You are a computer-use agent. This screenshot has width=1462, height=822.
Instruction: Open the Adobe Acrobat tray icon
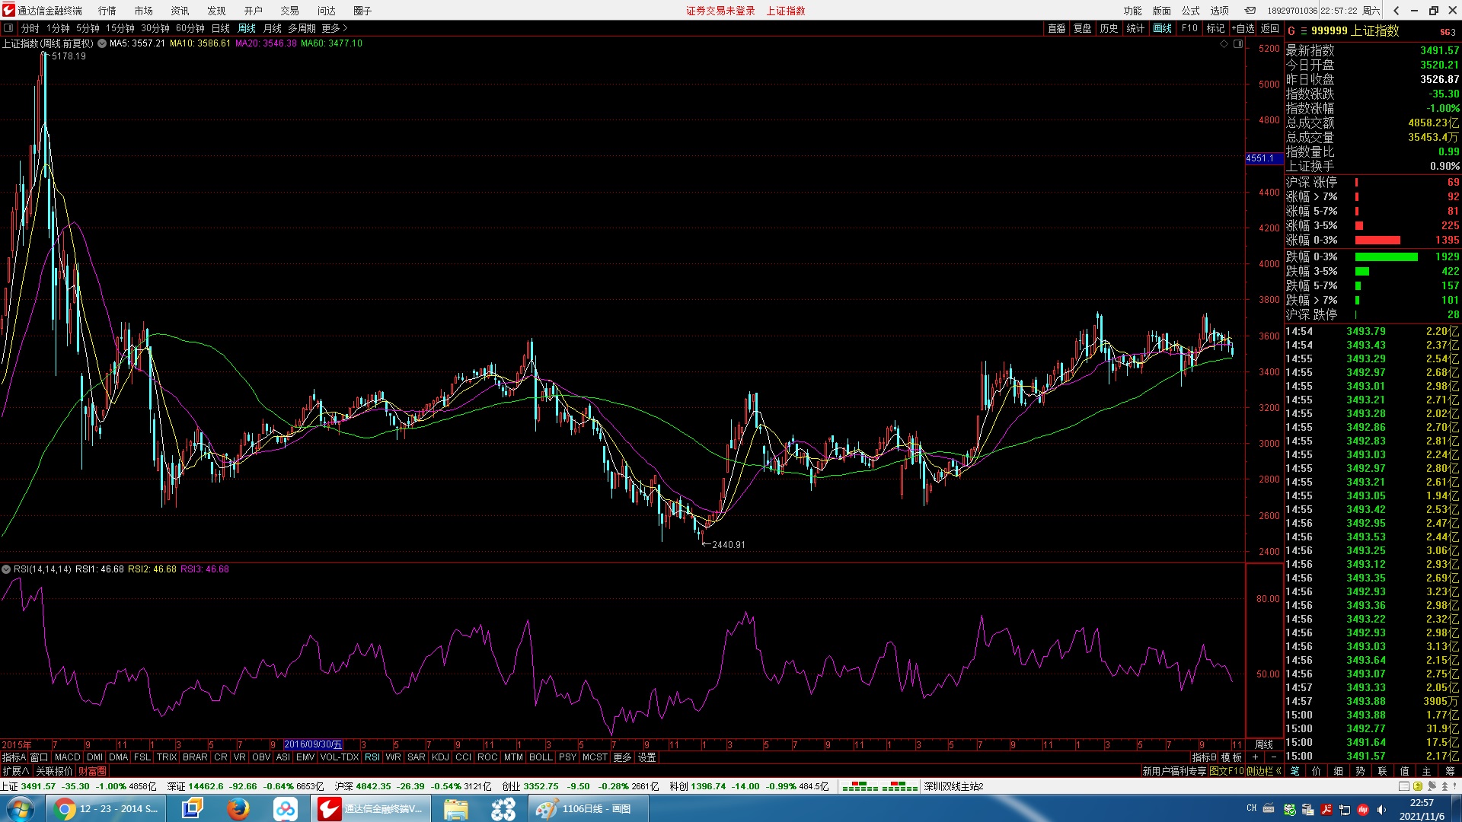1326,810
